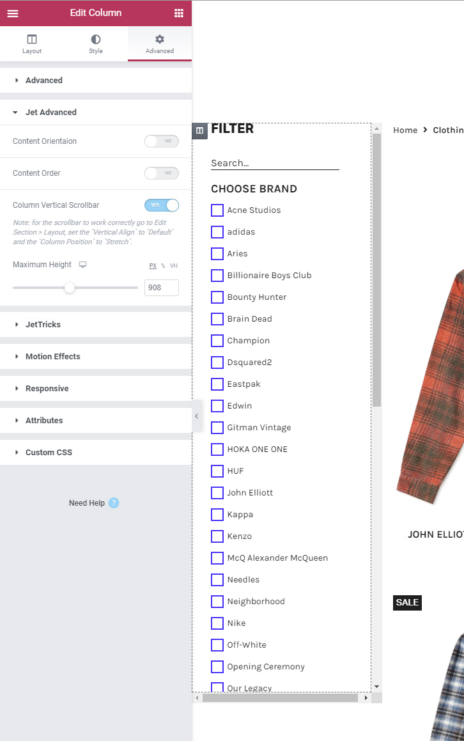
Task: Switch to the Style tab
Action: [95, 43]
